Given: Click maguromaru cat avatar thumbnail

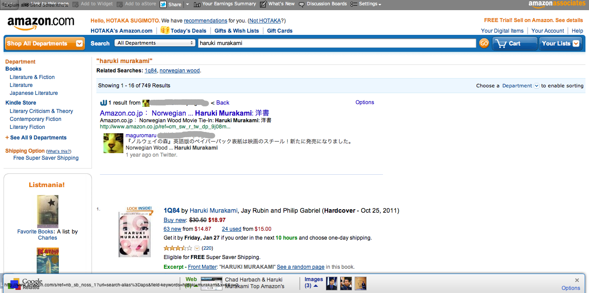Looking at the screenshot, I should 113,143.
